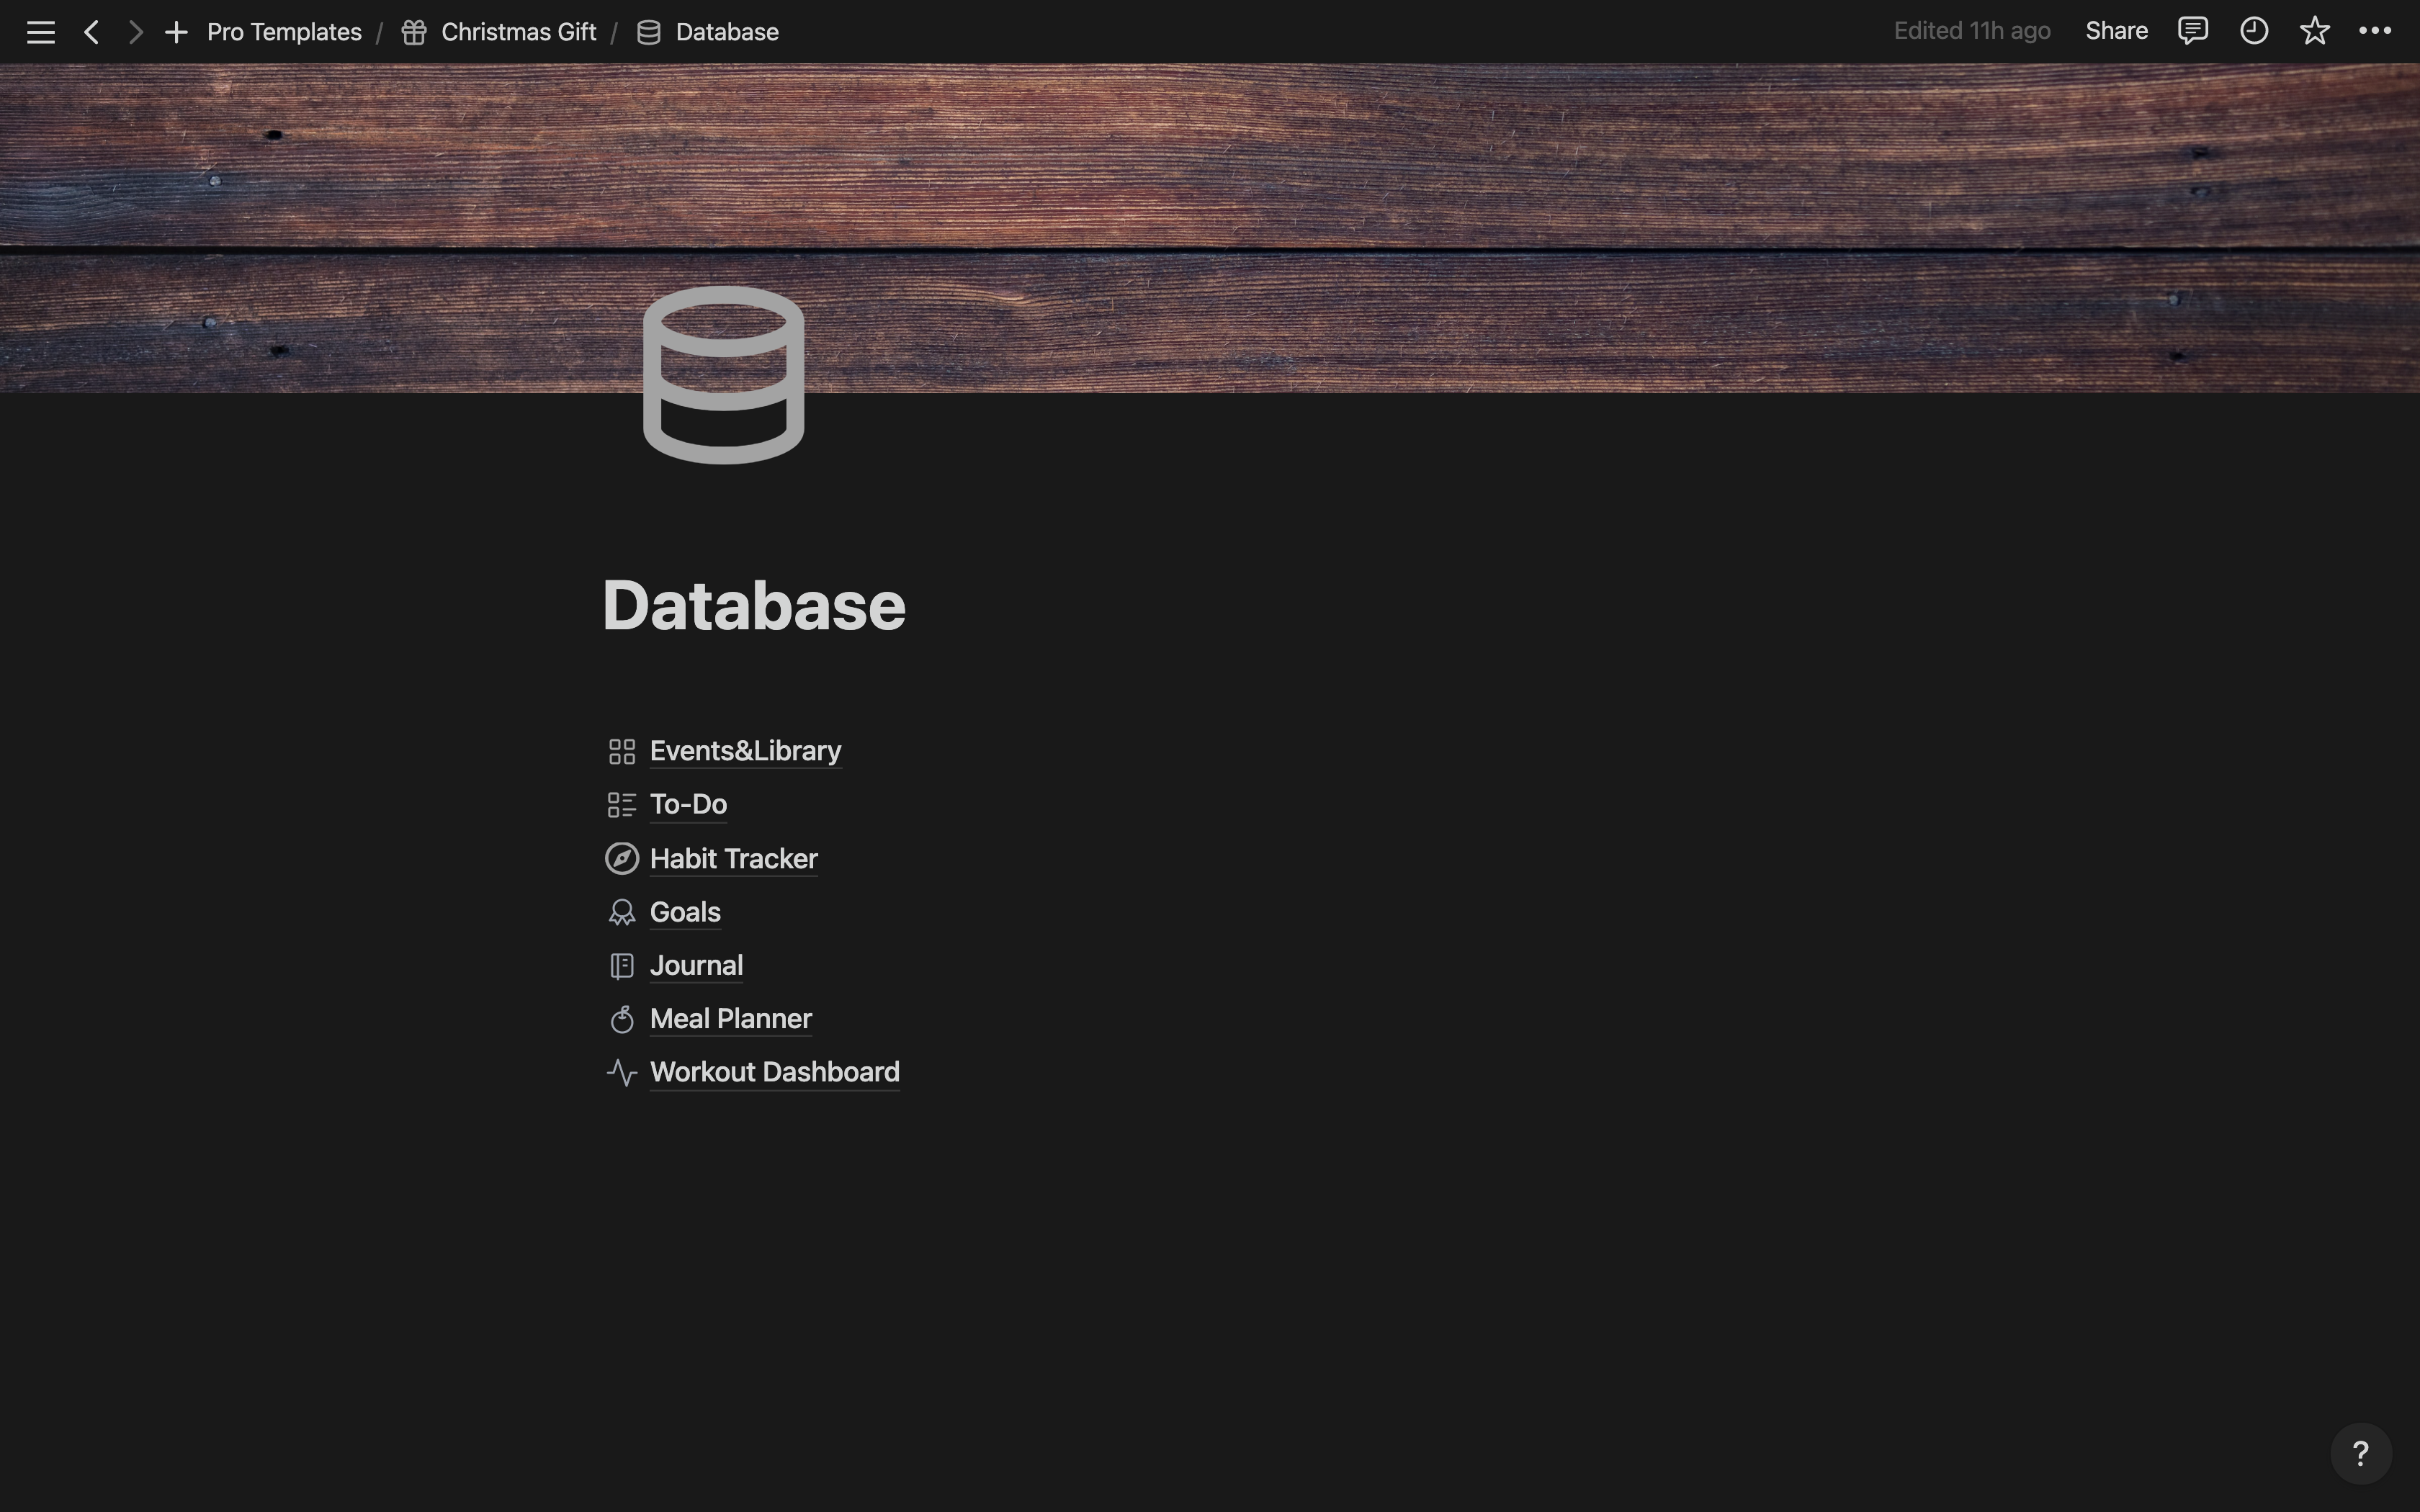This screenshot has width=2420, height=1512.
Task: Click the plus new page icon
Action: point(176,32)
